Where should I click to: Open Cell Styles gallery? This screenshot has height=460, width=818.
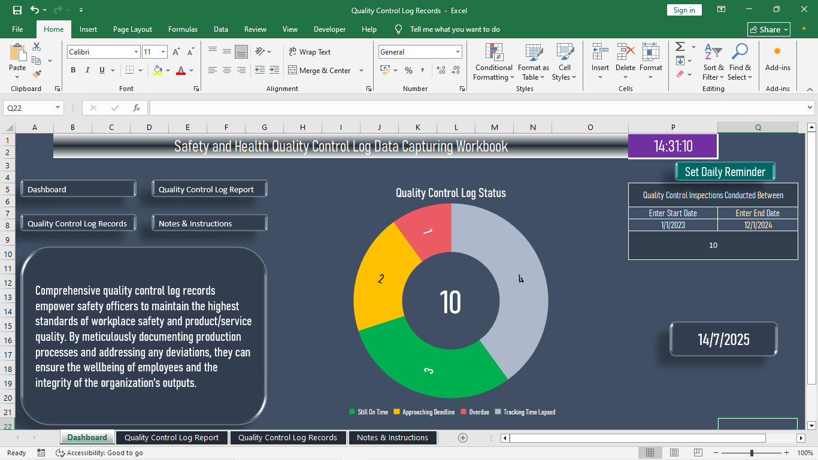point(565,62)
